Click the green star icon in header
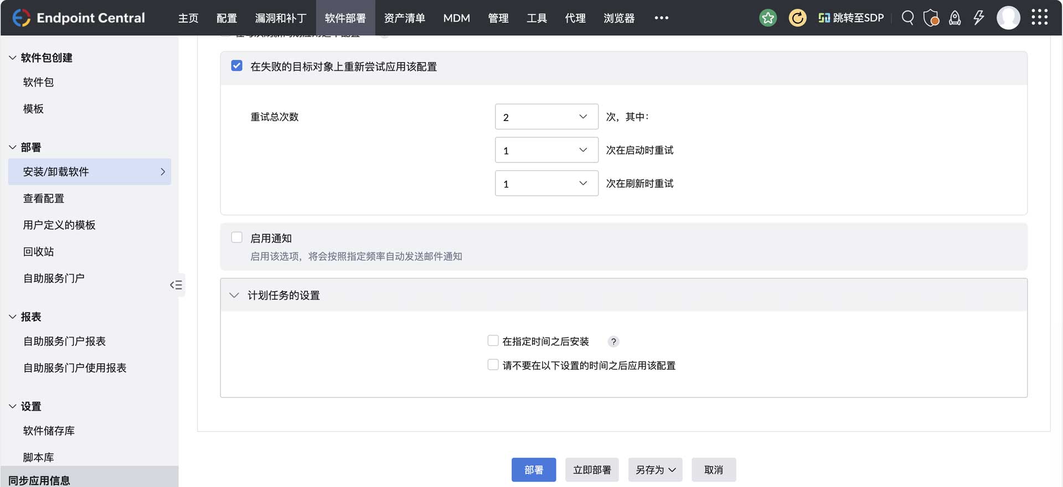This screenshot has width=1063, height=487. click(x=768, y=18)
